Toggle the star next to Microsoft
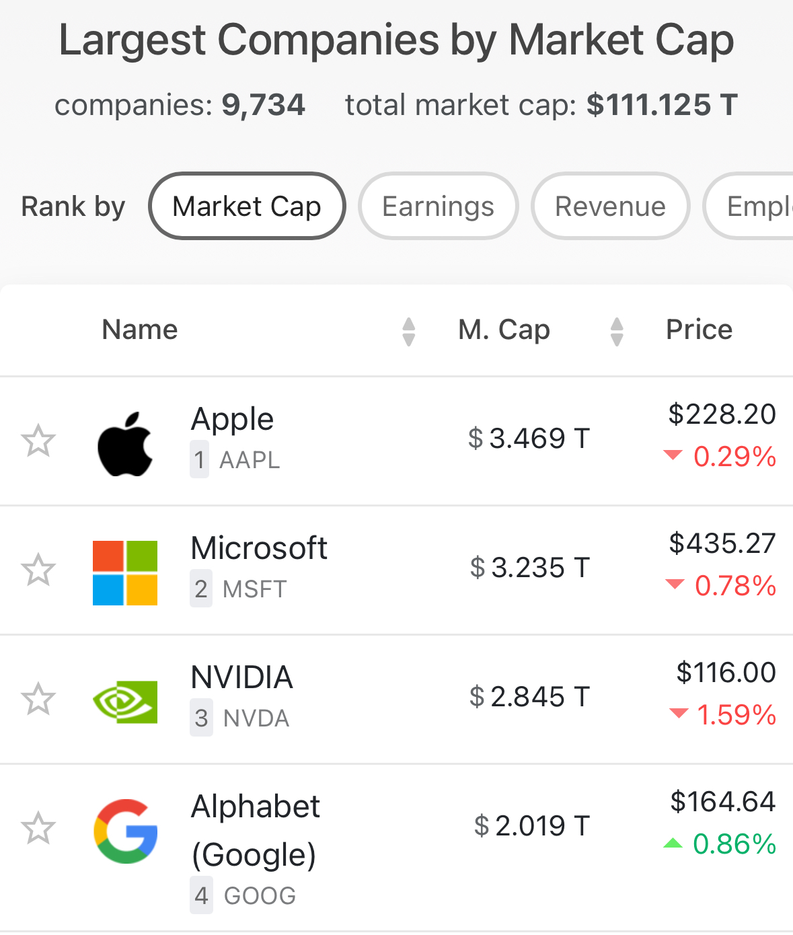Screen dimensions: 793x935 (x=38, y=570)
